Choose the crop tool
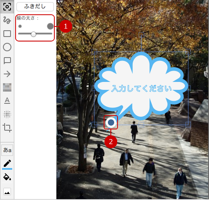Image resolution: width=209 pixels, height=200 pixels. point(7,128)
